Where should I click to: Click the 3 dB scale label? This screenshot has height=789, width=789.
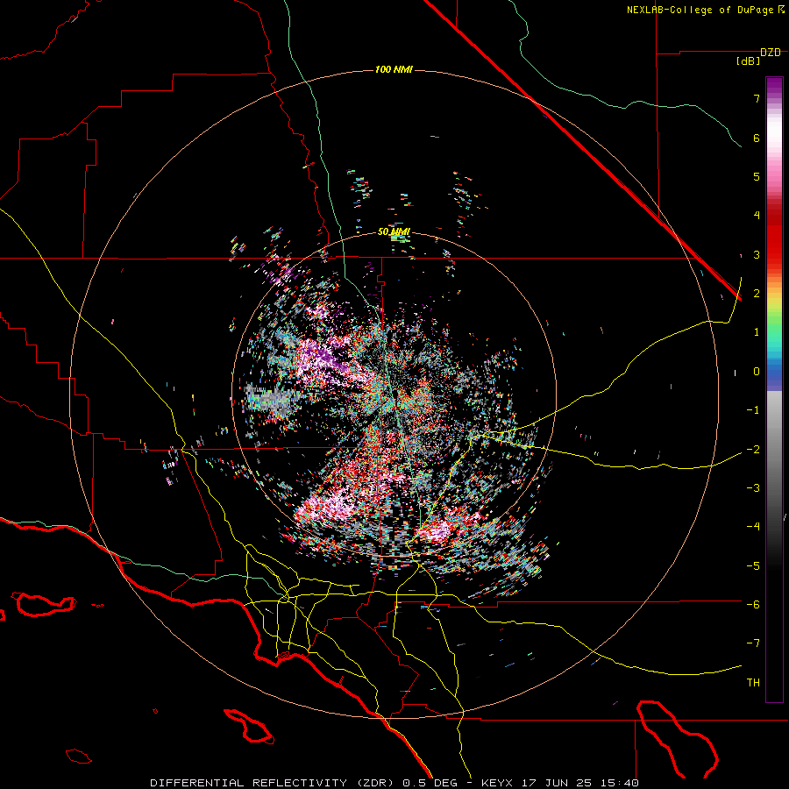click(757, 254)
